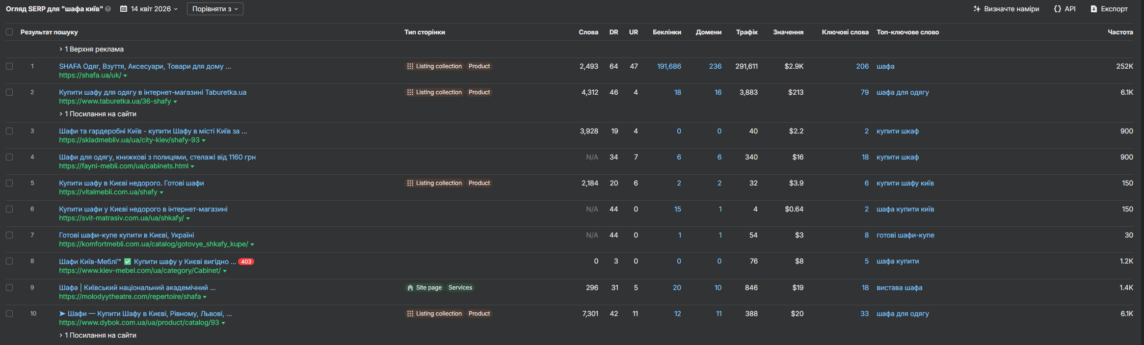The image size is (1144, 345).
Task: Sort by the DR column header
Action: pyautogui.click(x=613, y=32)
